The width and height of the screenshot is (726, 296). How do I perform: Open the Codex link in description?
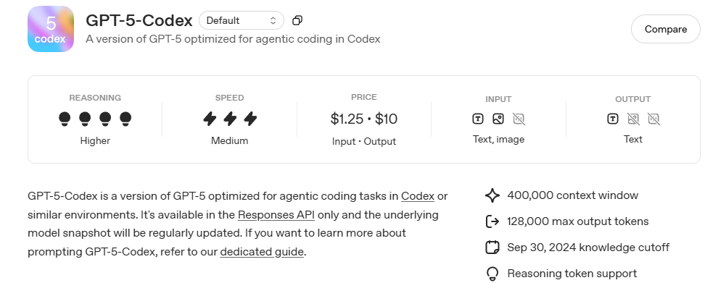pyautogui.click(x=418, y=195)
